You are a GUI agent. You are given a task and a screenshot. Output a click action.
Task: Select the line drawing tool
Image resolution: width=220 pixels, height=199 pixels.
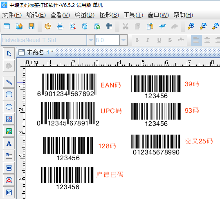(x=9, y=82)
